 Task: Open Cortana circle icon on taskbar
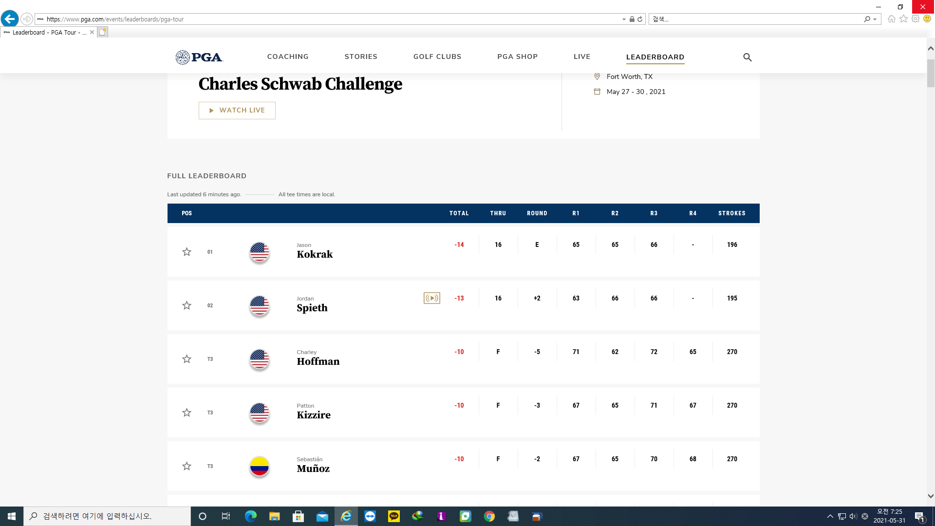pos(203,516)
